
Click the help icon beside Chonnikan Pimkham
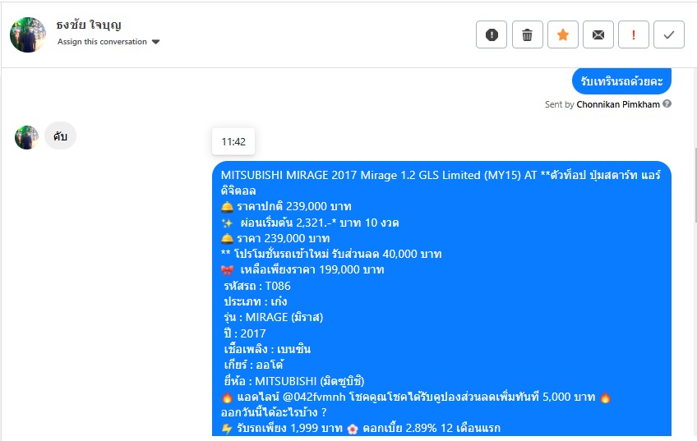tap(667, 103)
